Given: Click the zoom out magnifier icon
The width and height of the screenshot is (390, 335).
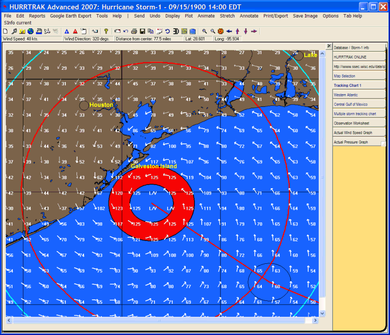Looking at the screenshot, I should [x=213, y=31].
